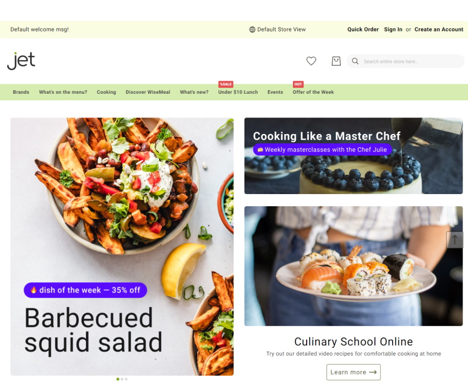Click the search magnifier icon
This screenshot has width=468, height=386.
pos(355,61)
